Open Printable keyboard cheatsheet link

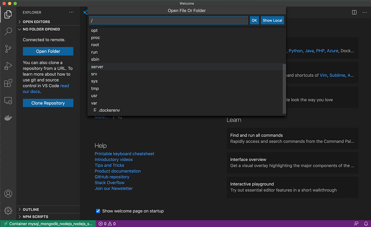click(x=124, y=154)
